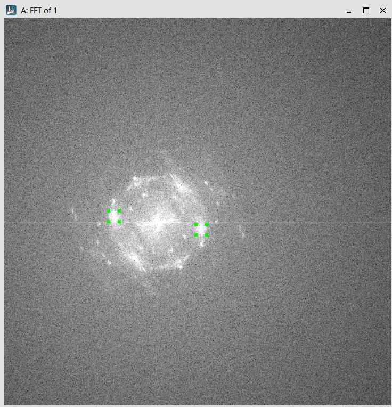Screen dimensions: 392x407
Task: Select the left green ROI's upper-right handle
Action: (119, 211)
